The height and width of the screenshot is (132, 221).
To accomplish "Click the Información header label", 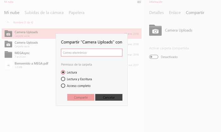I will [156, 2].
